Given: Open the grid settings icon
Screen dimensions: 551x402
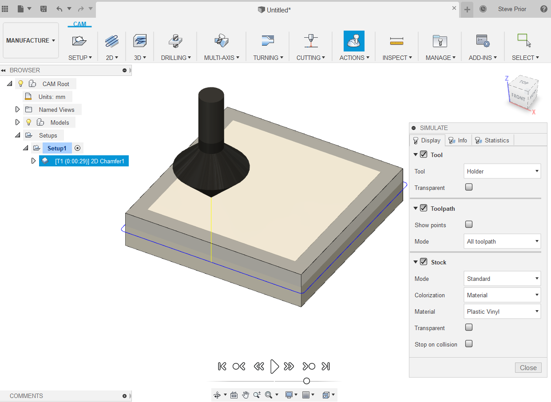Looking at the screenshot, I should [305, 394].
